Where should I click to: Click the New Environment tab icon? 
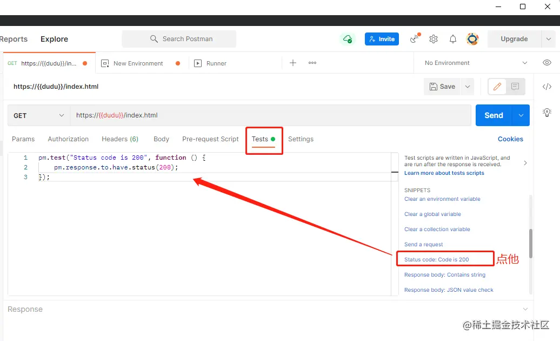coord(105,63)
